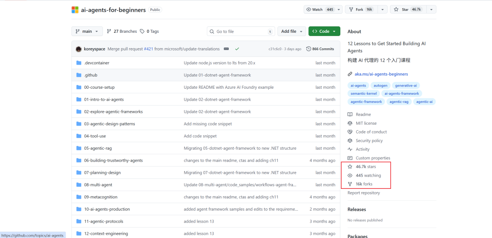Click the heart icon beside Code of conduct
This screenshot has height=238, width=492.
click(350, 132)
